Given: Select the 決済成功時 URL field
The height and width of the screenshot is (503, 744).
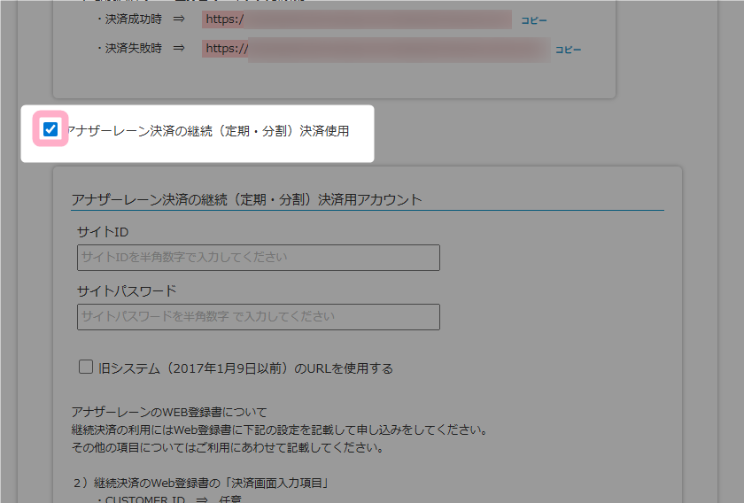Looking at the screenshot, I should 356,19.
